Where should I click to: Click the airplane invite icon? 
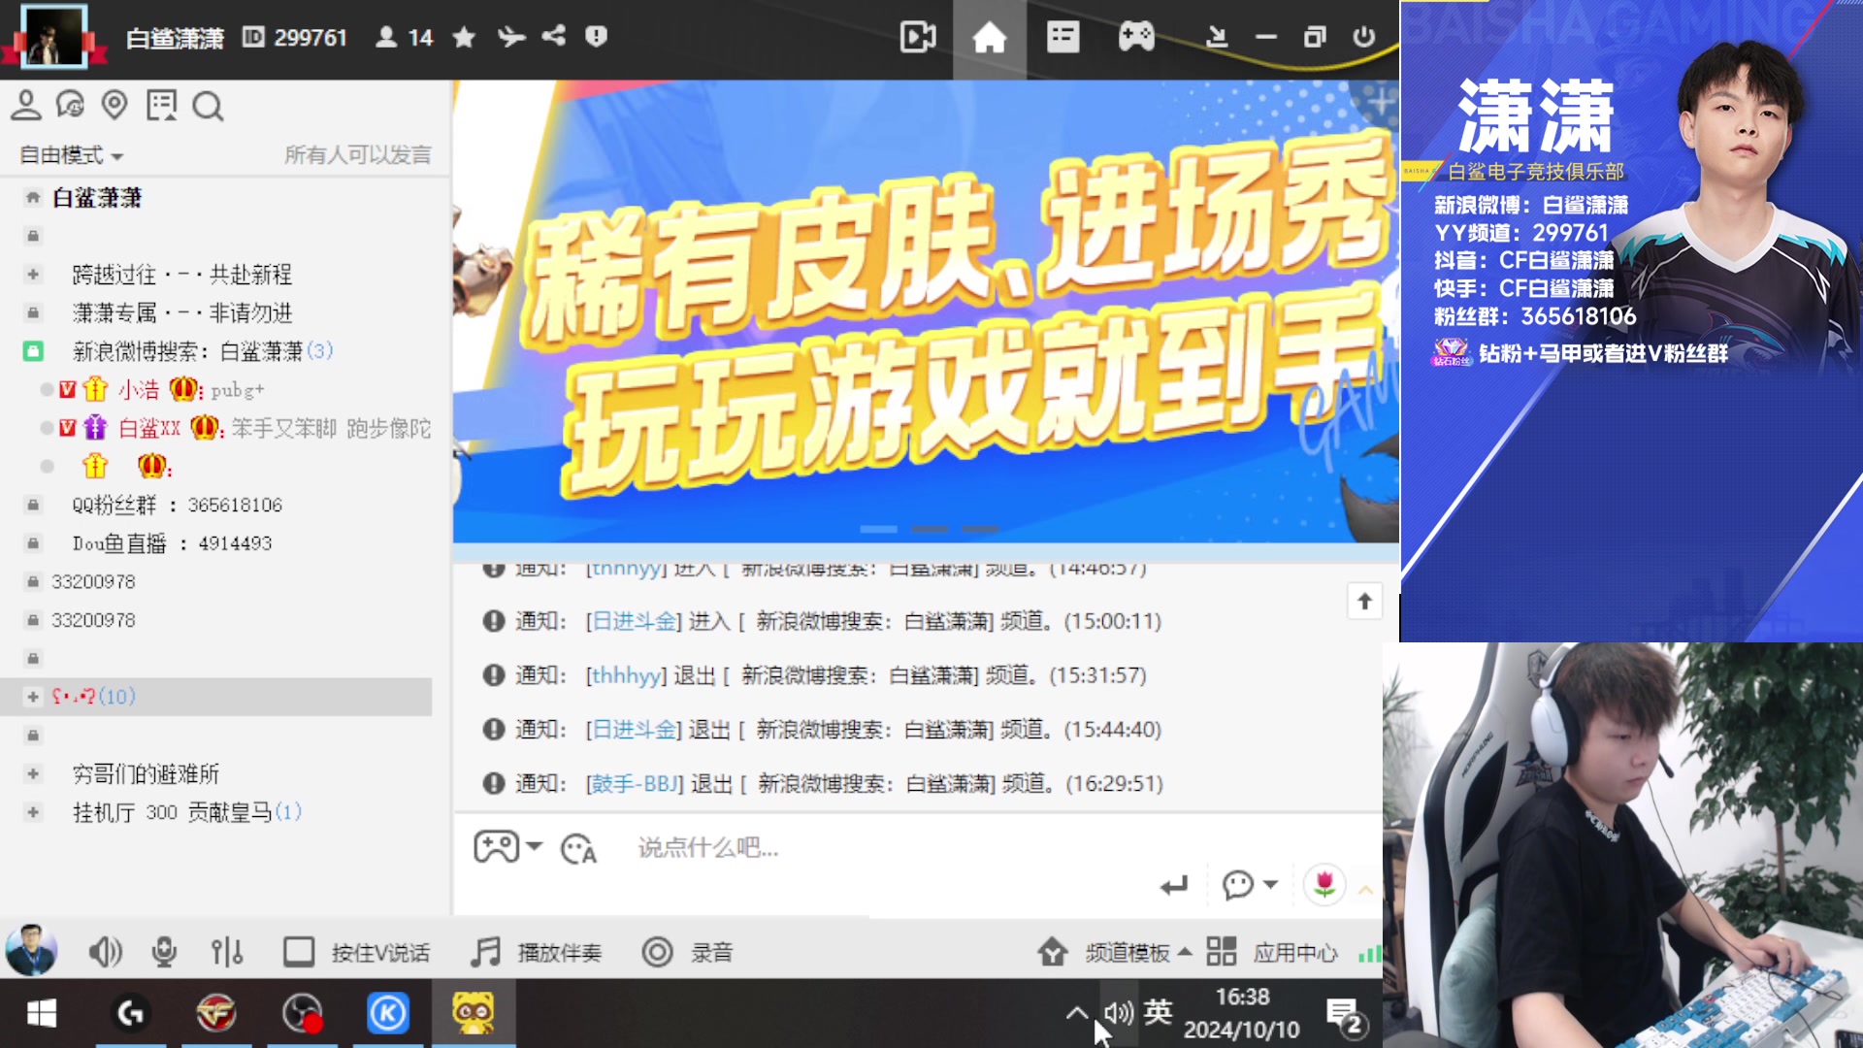point(510,38)
